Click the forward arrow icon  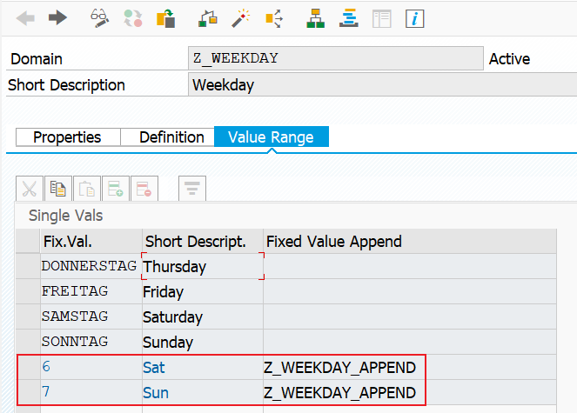[57, 17]
